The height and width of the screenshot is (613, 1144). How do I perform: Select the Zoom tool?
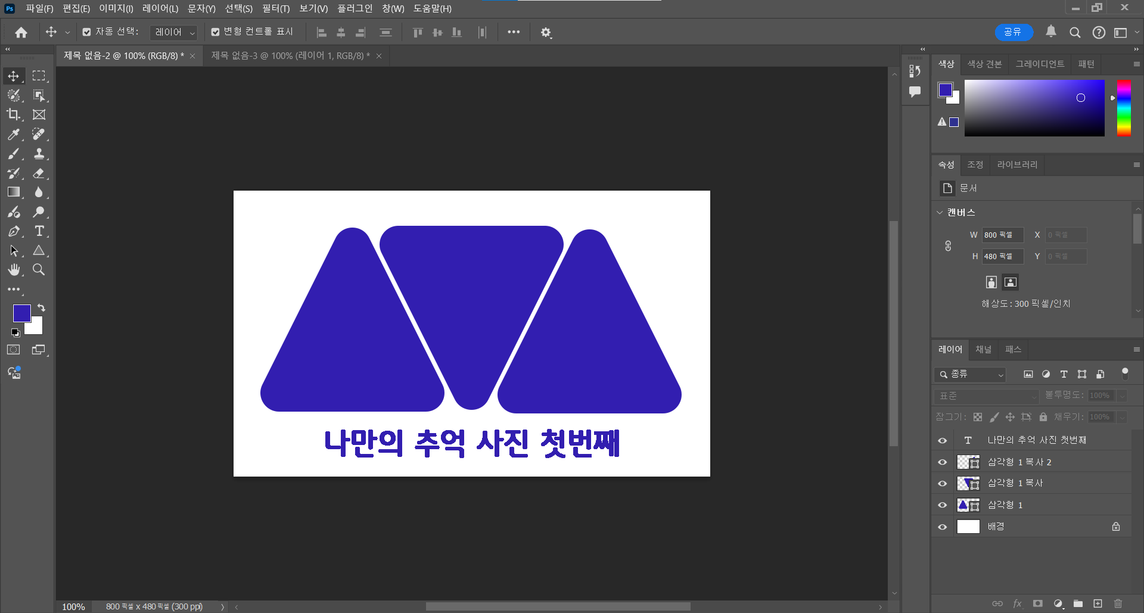39,270
